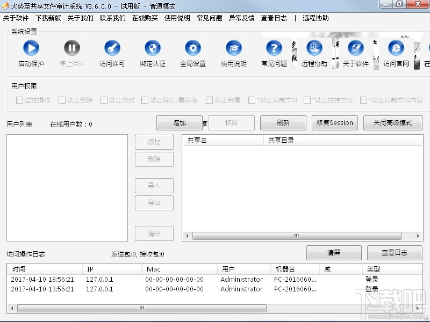
Task: Open 访问许可 access permission key icon
Action: tap(112, 48)
